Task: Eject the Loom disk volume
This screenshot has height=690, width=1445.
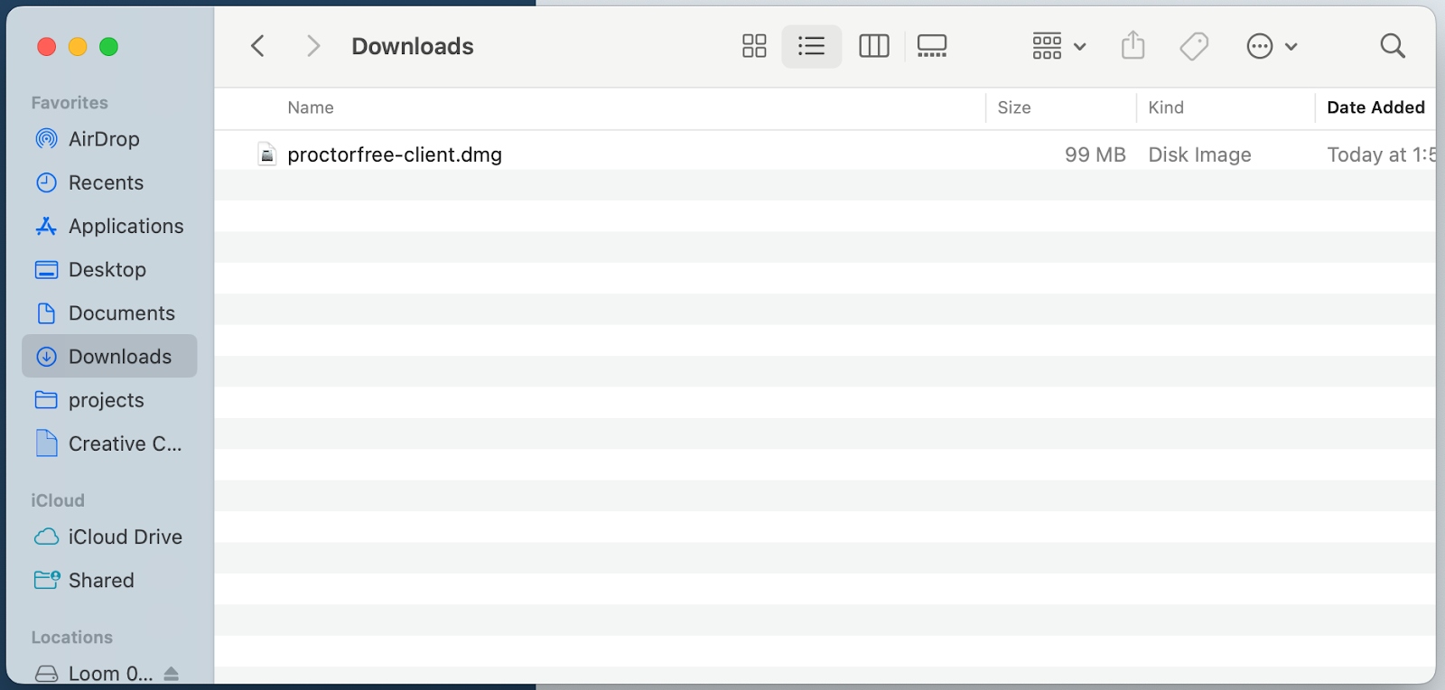Action: pos(172,674)
